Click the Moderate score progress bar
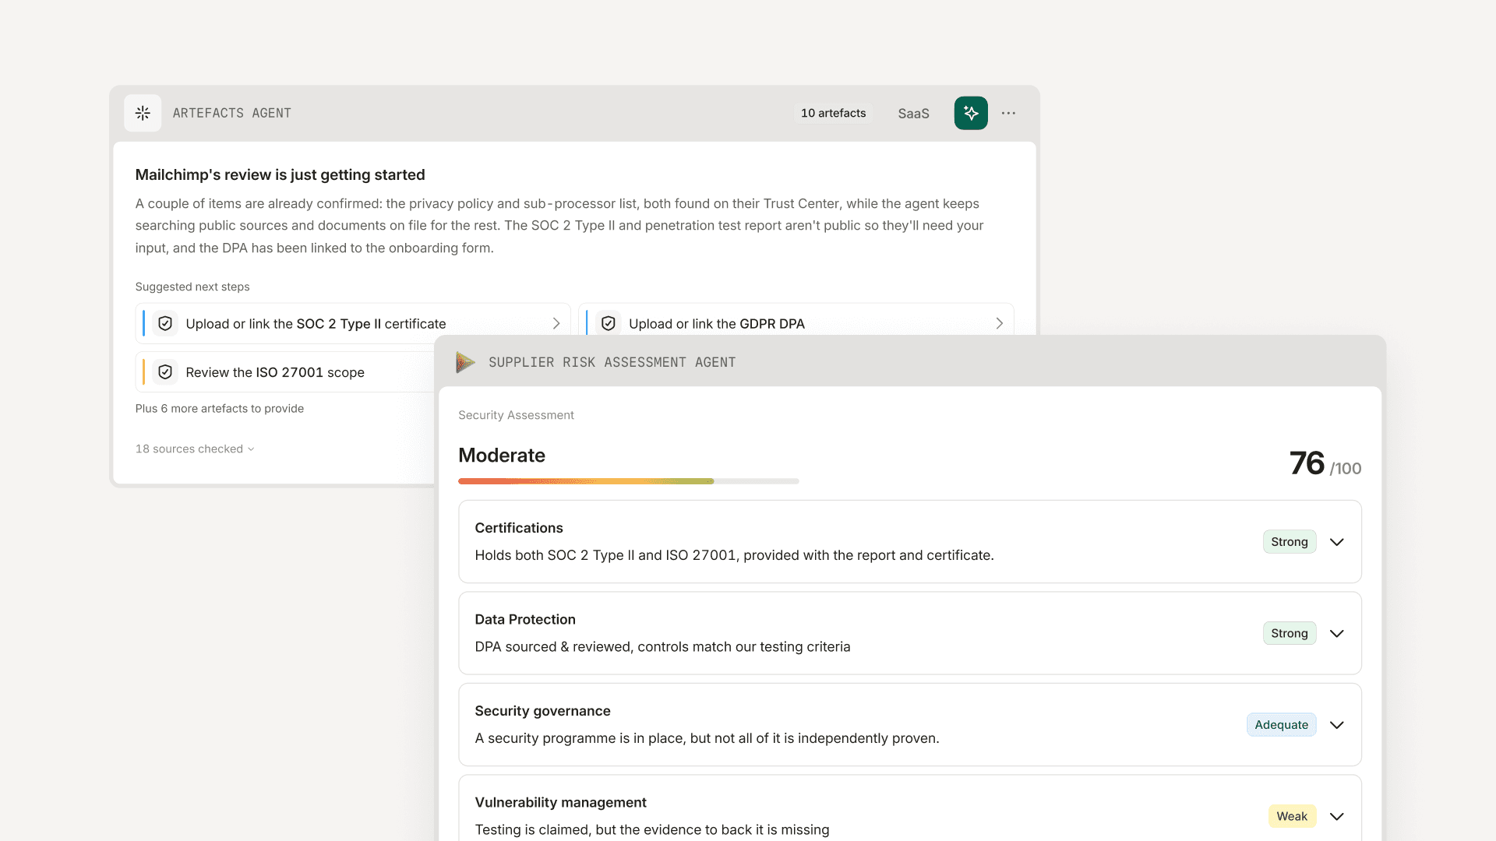The height and width of the screenshot is (841, 1496). [629, 481]
